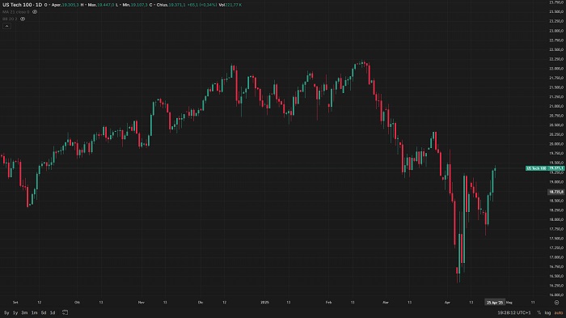This screenshot has height=318, width=566.
Task: Click the 20.000,0 price axis label
Action: (556, 144)
